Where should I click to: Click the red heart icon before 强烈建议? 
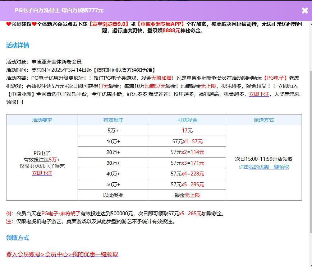(9, 24)
